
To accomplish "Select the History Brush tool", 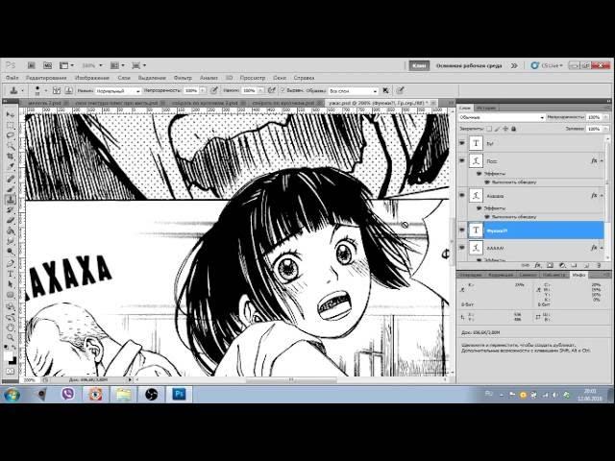I will tap(11, 210).
